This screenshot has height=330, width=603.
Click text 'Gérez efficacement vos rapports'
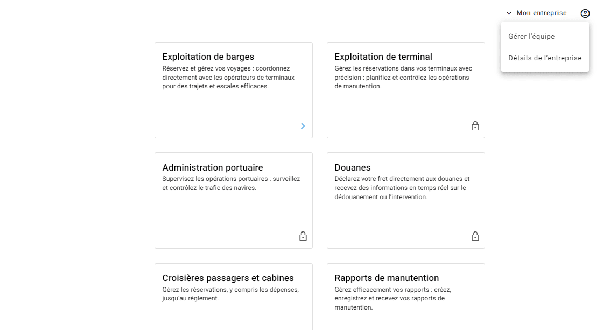tap(392, 298)
